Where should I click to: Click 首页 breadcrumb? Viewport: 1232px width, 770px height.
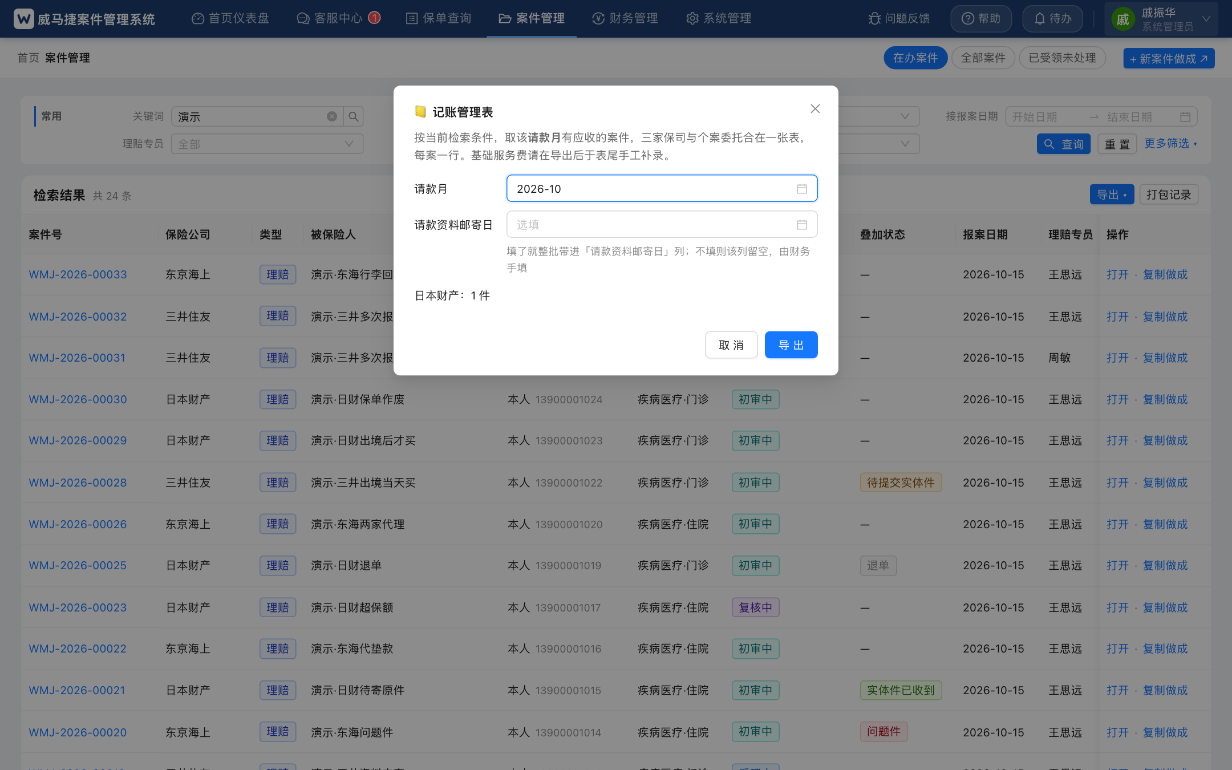click(x=29, y=58)
